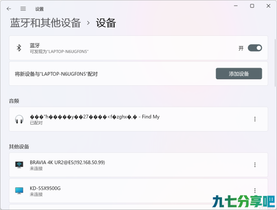Click 未连接 status under KD-55X9500G

click(36, 195)
